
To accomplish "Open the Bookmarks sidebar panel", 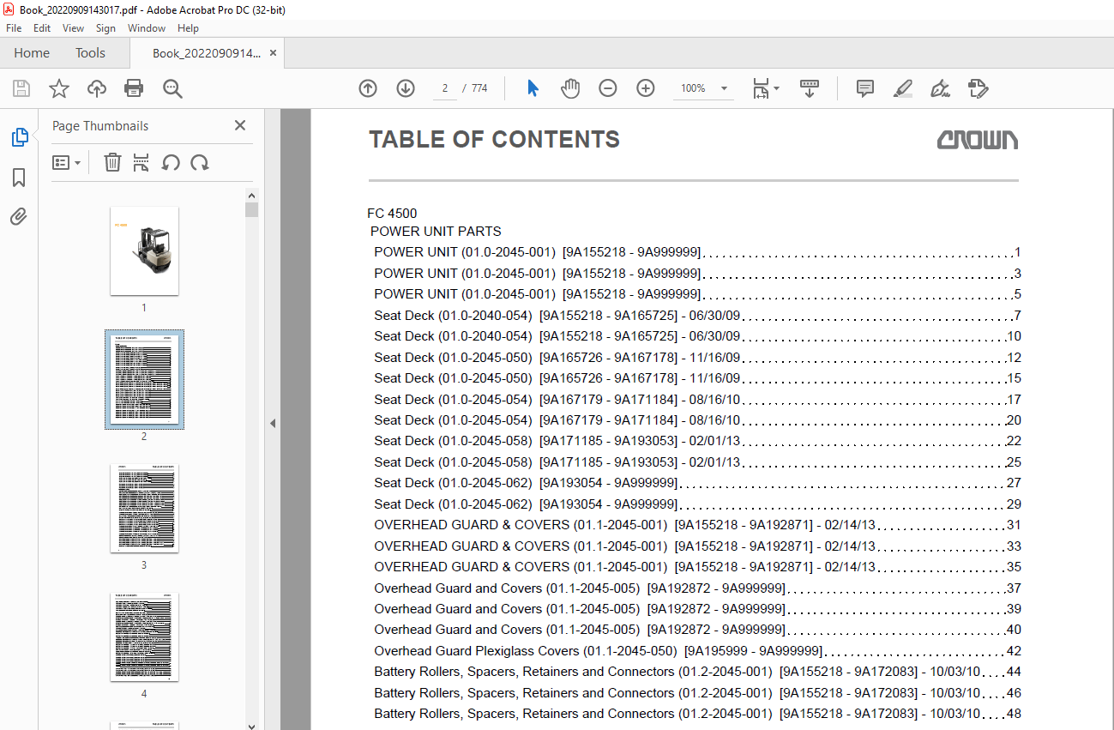I will (19, 178).
